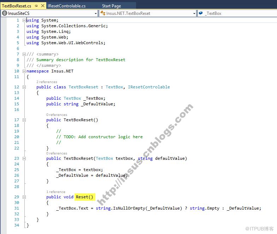Screen dimensions: 277x234
Task: Collapse the using directives block
Action: (24, 21)
